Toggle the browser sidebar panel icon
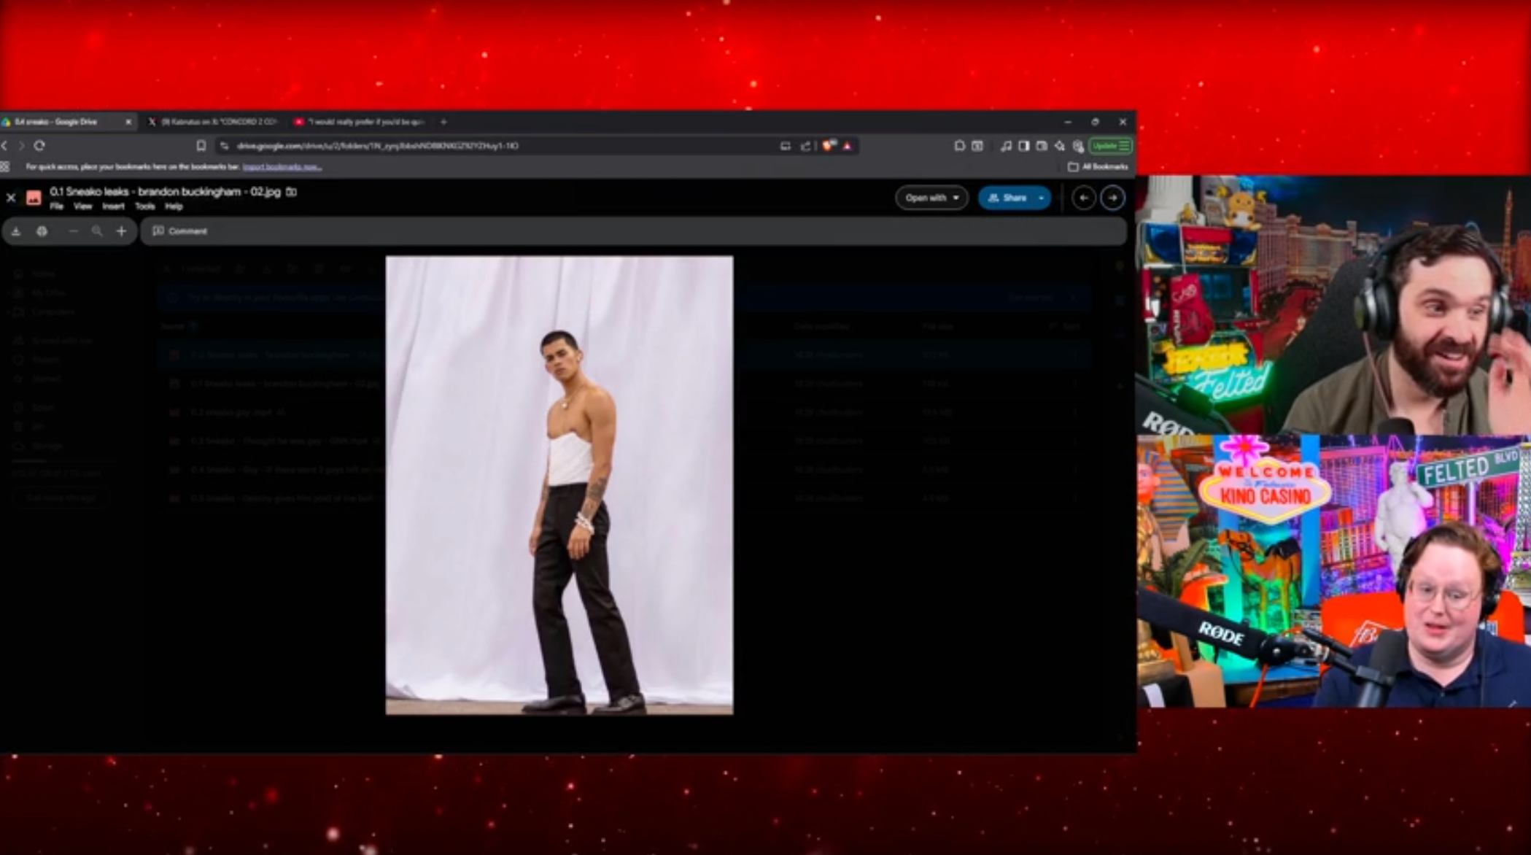This screenshot has height=855, width=1531. pyautogui.click(x=1024, y=146)
